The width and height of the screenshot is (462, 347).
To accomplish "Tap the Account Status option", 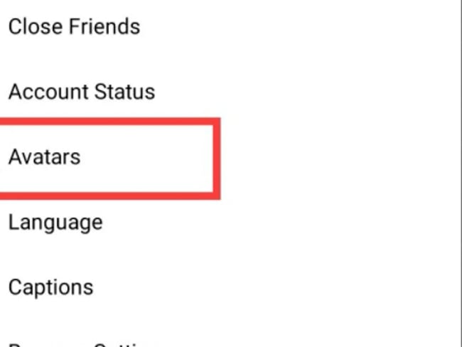I will click(81, 92).
